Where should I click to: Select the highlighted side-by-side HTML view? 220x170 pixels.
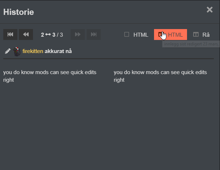[x=171, y=35]
